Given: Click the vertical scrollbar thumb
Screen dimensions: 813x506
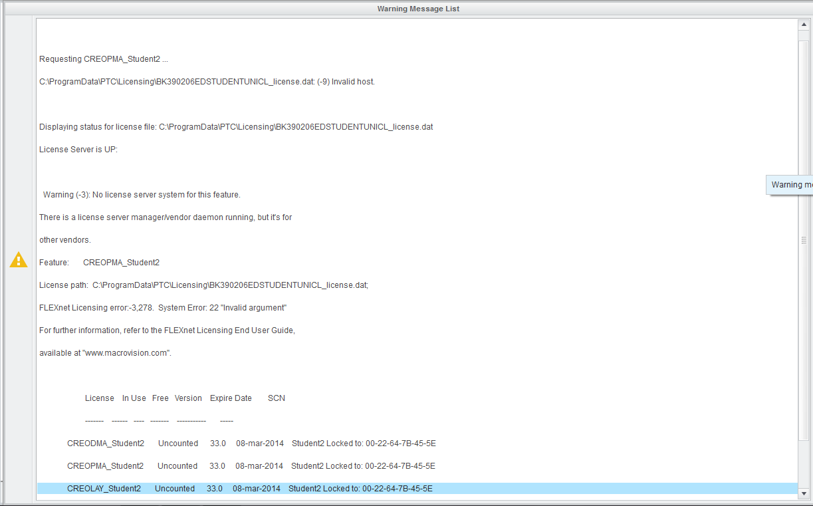Looking at the screenshot, I should [x=804, y=240].
